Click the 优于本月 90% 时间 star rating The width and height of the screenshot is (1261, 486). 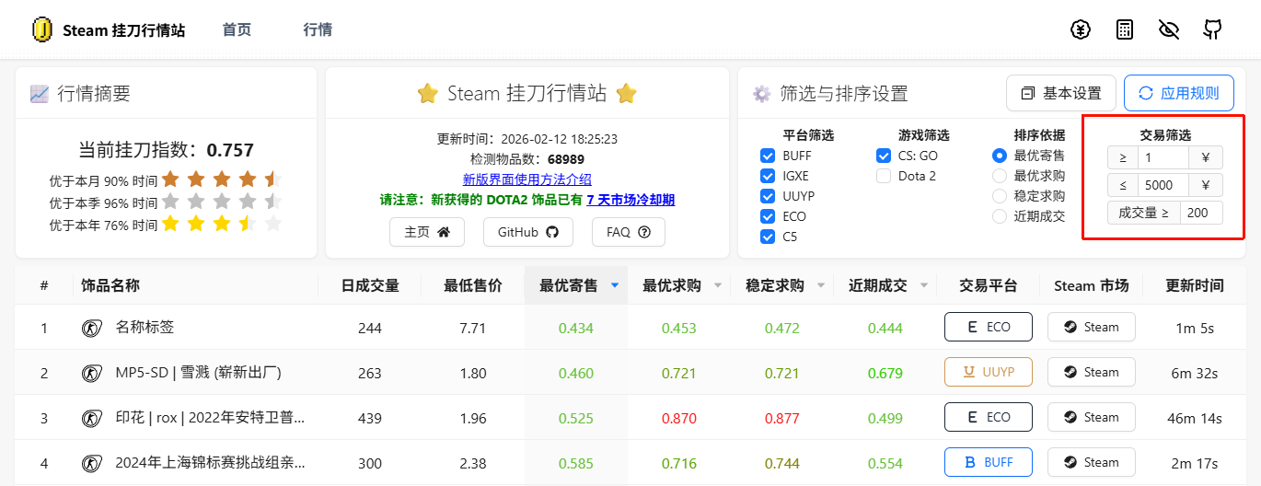point(222,179)
